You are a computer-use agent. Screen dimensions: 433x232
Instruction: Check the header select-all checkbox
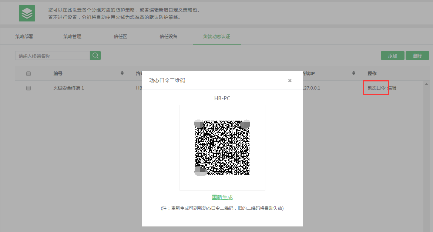point(28,74)
